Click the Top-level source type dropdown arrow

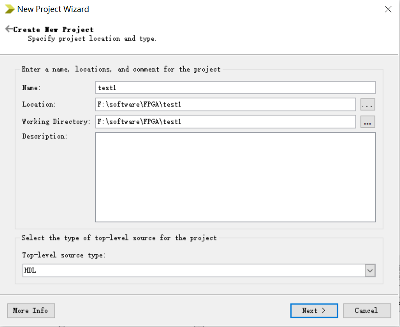click(369, 270)
